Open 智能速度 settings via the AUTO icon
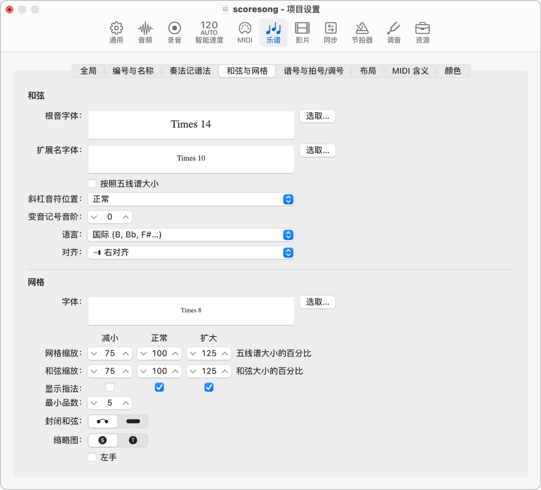Viewport: 541px width, 490px height. [209, 32]
